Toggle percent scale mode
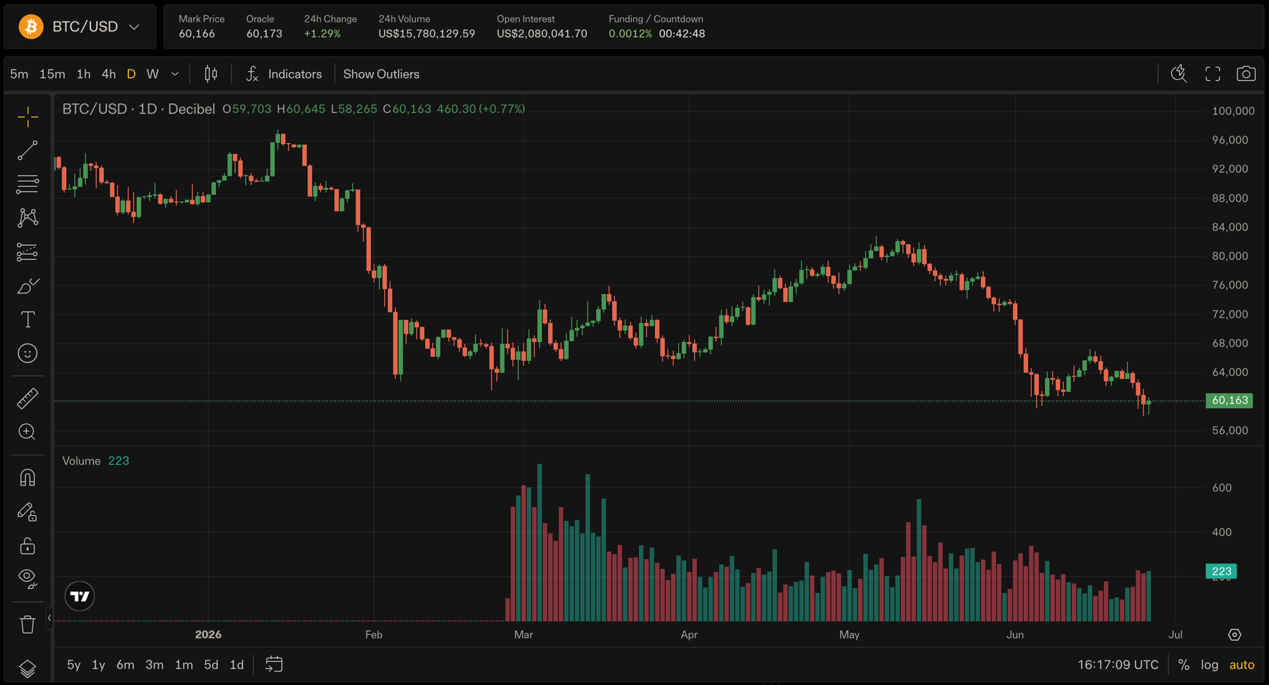Image resolution: width=1269 pixels, height=685 pixels. (x=1184, y=665)
